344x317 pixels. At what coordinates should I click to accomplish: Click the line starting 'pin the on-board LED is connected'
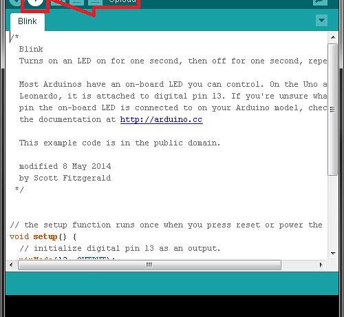173,108
